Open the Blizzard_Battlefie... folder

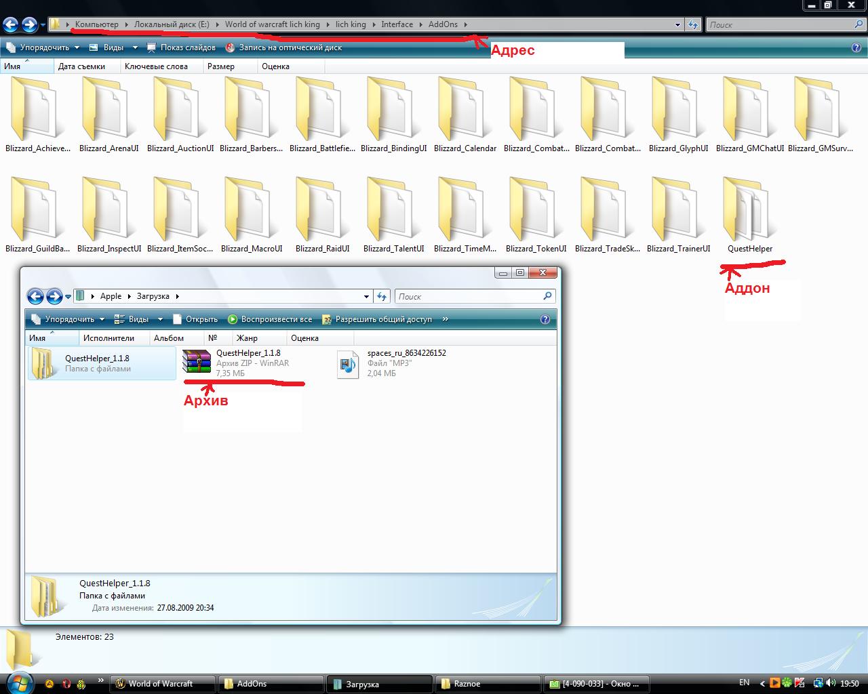click(323, 115)
